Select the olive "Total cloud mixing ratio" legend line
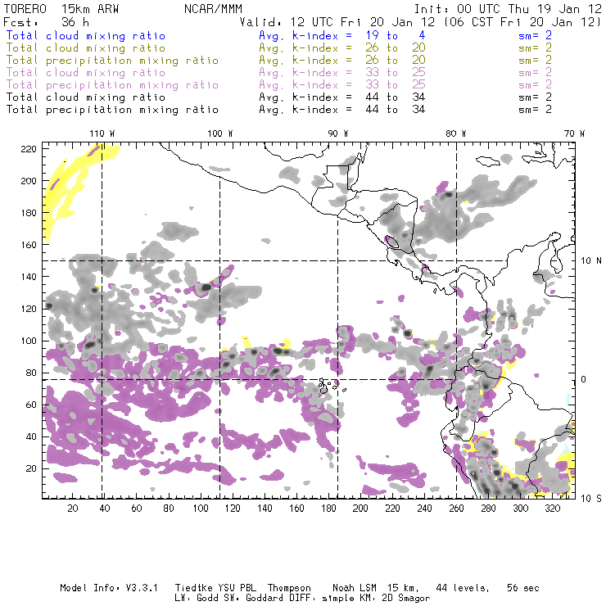Screen dimensions: 606x606 (86, 48)
